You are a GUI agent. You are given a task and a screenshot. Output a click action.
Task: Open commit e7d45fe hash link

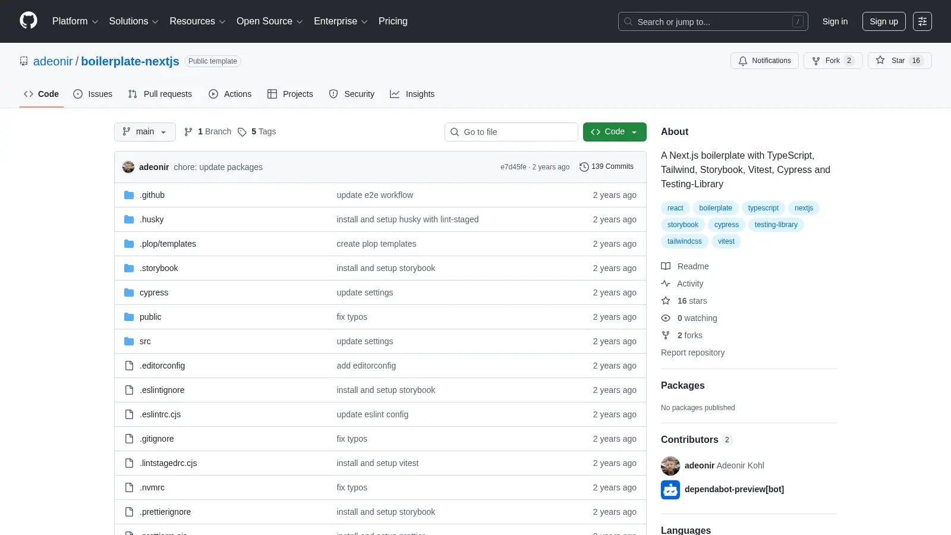[513, 167]
